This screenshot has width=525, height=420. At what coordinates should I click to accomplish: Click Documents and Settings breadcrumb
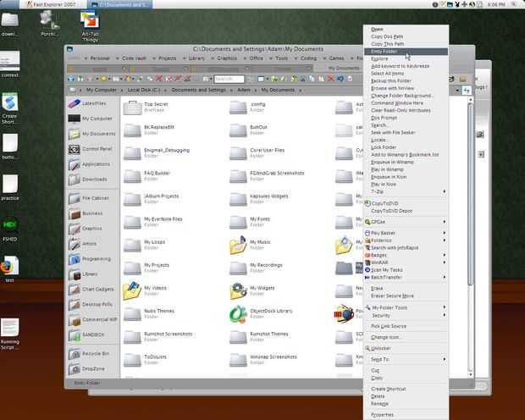tap(198, 90)
